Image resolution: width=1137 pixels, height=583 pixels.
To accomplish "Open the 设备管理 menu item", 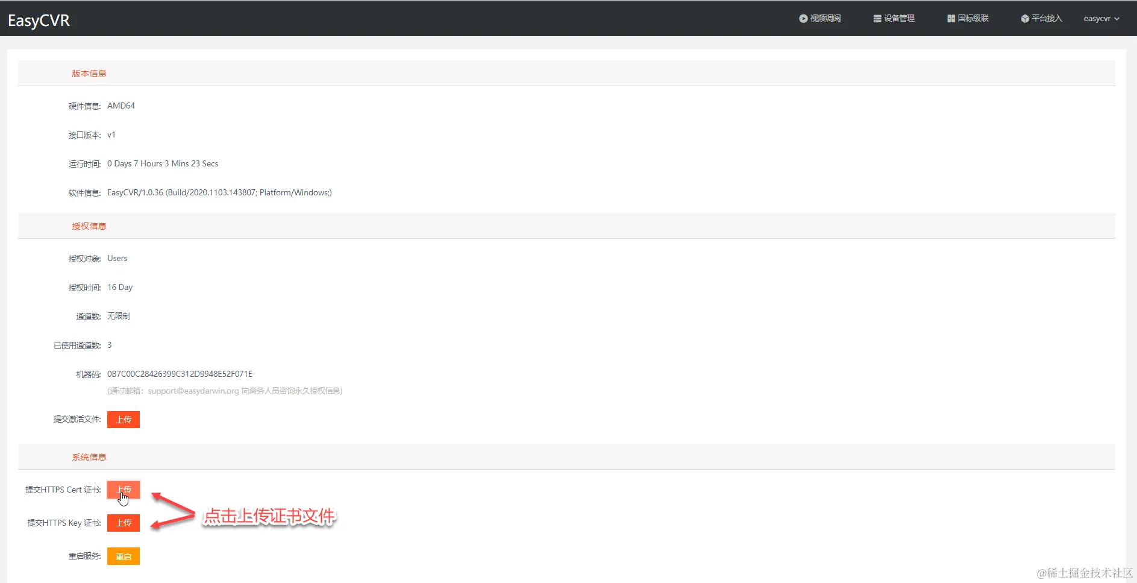I will point(894,19).
